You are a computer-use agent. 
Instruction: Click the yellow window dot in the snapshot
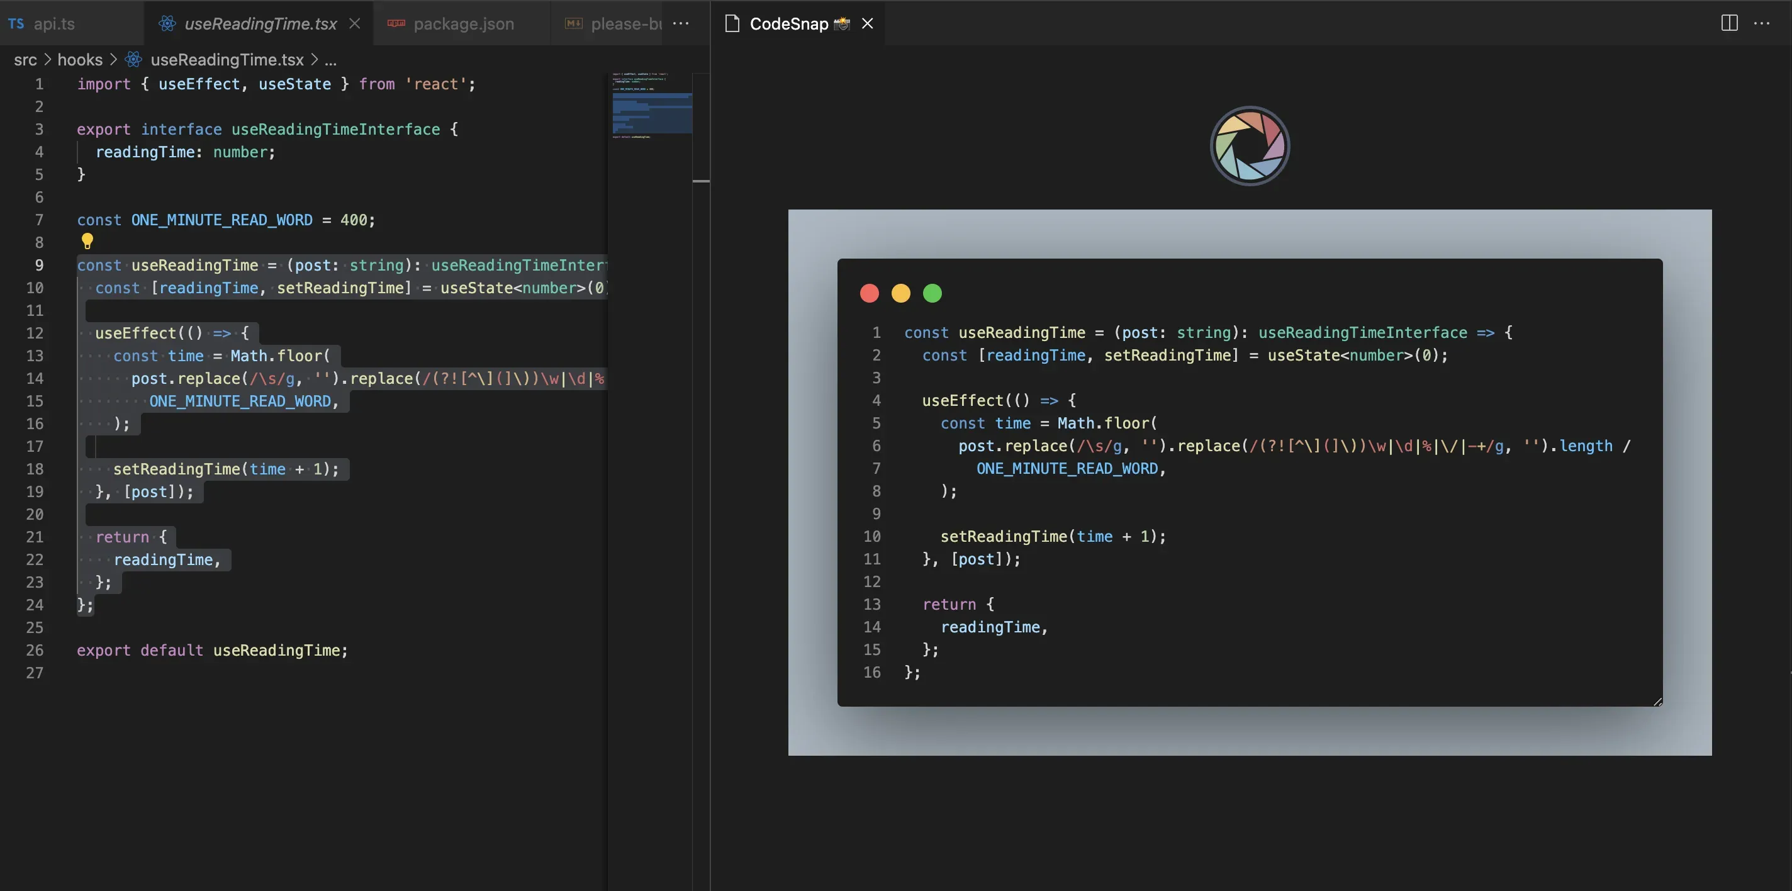(x=901, y=293)
